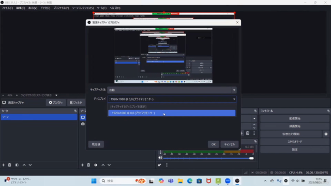Open capture method dropdown set to 自動
The width and height of the screenshot is (331, 186).
tap(172, 90)
